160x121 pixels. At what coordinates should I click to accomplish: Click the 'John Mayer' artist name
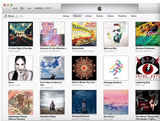click(x=46, y=119)
